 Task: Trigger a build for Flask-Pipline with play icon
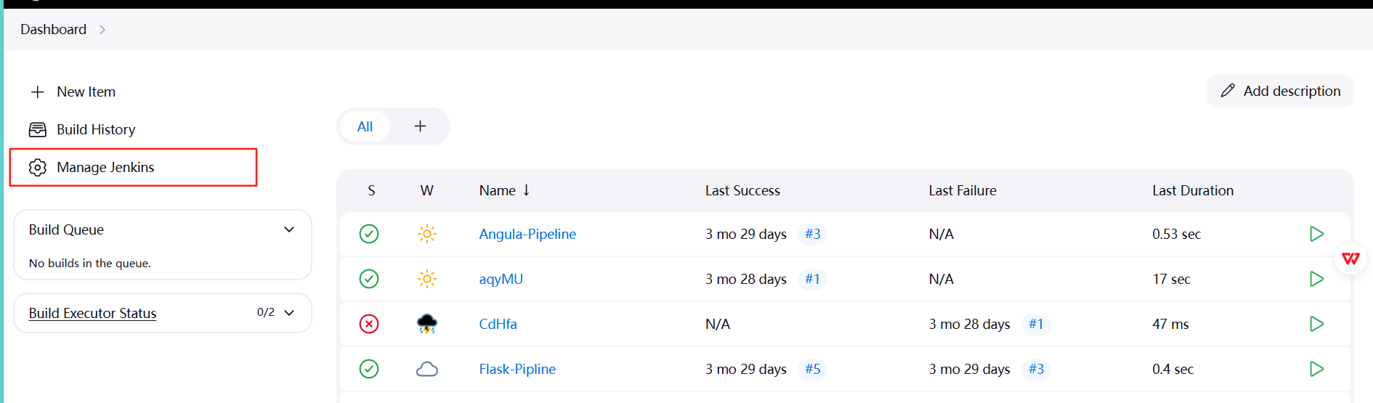tap(1316, 369)
